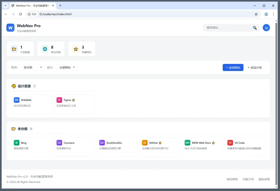Click the 分组数量 stat label

coord(25,52)
